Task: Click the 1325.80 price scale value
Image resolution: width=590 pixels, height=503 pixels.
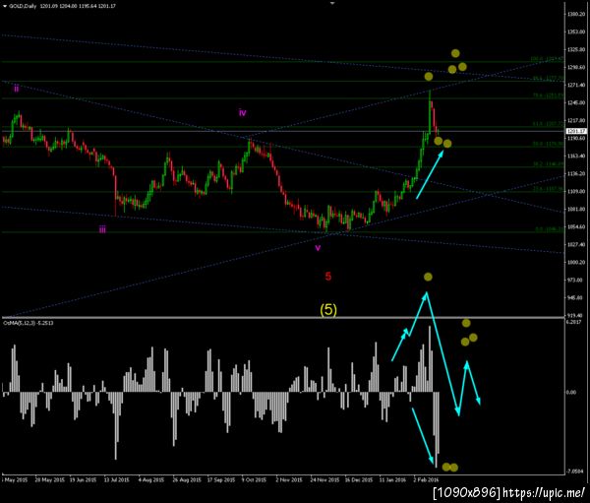Action: (575, 50)
